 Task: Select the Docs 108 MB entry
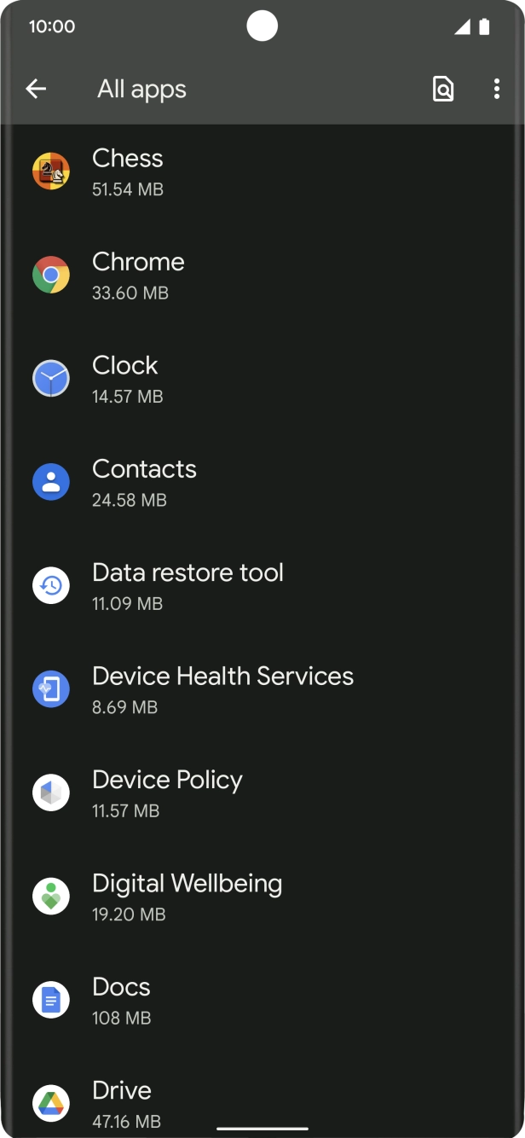coord(256,1000)
